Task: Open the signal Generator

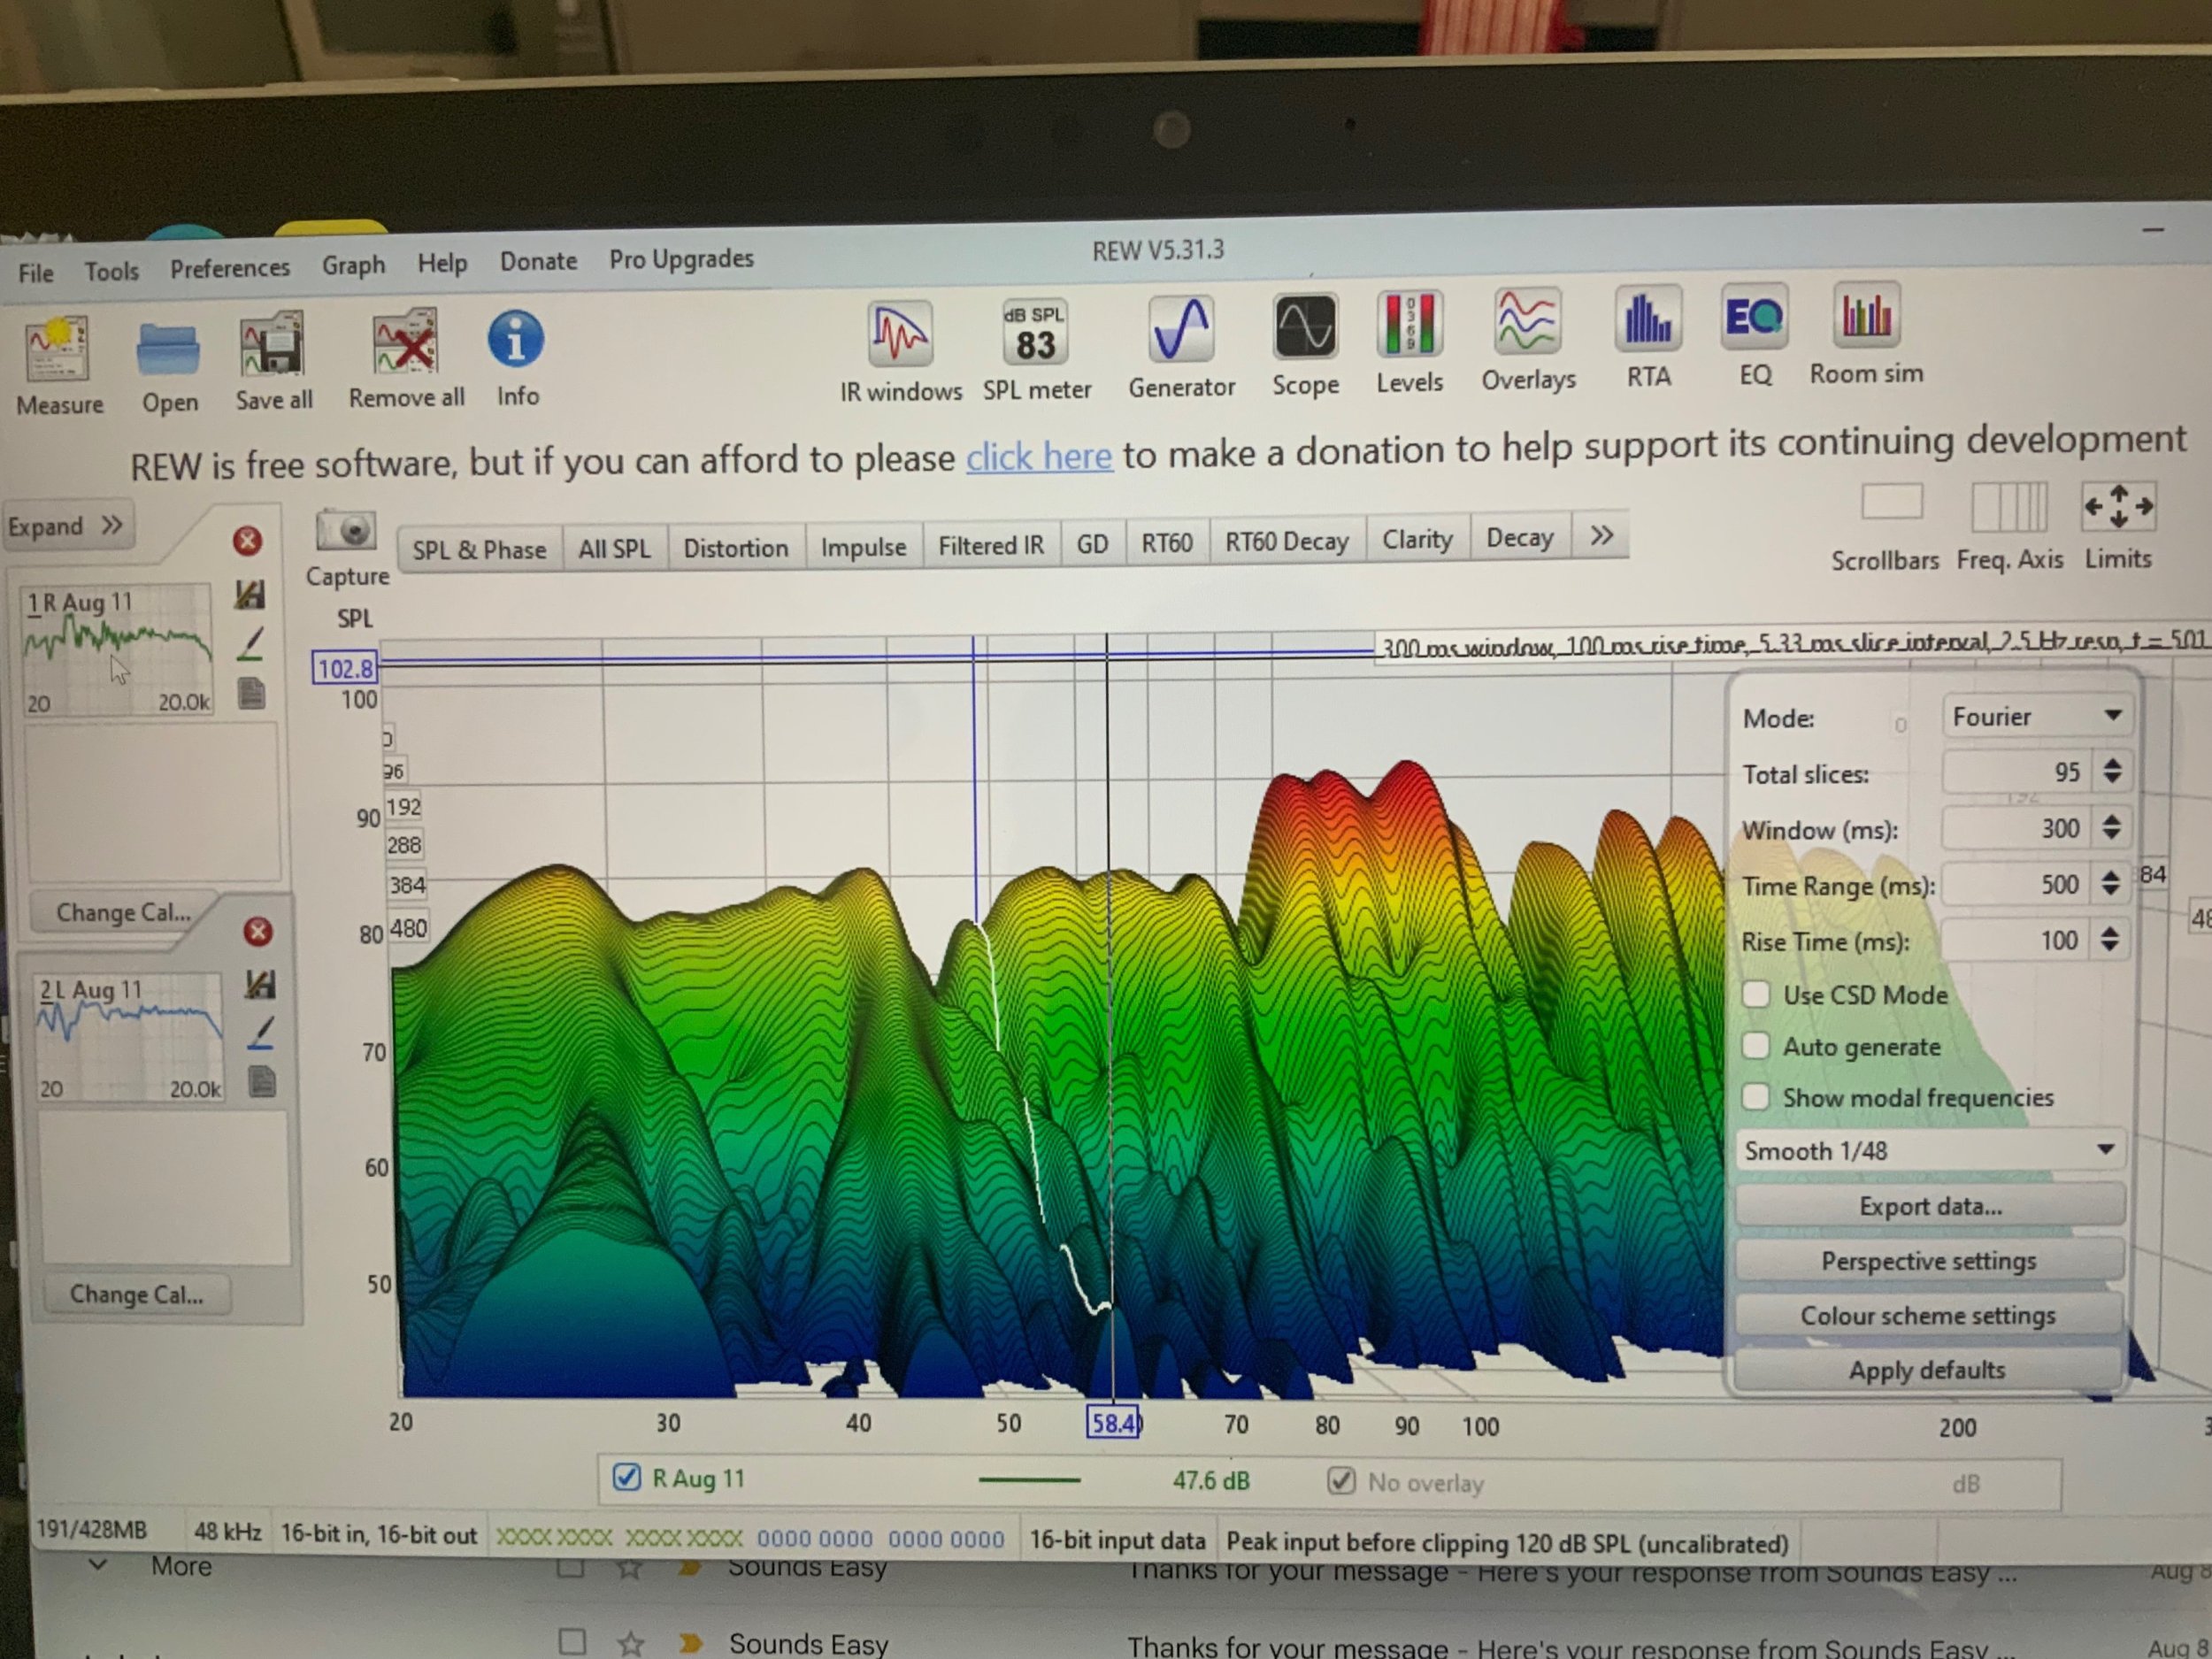Action: (x=1181, y=330)
